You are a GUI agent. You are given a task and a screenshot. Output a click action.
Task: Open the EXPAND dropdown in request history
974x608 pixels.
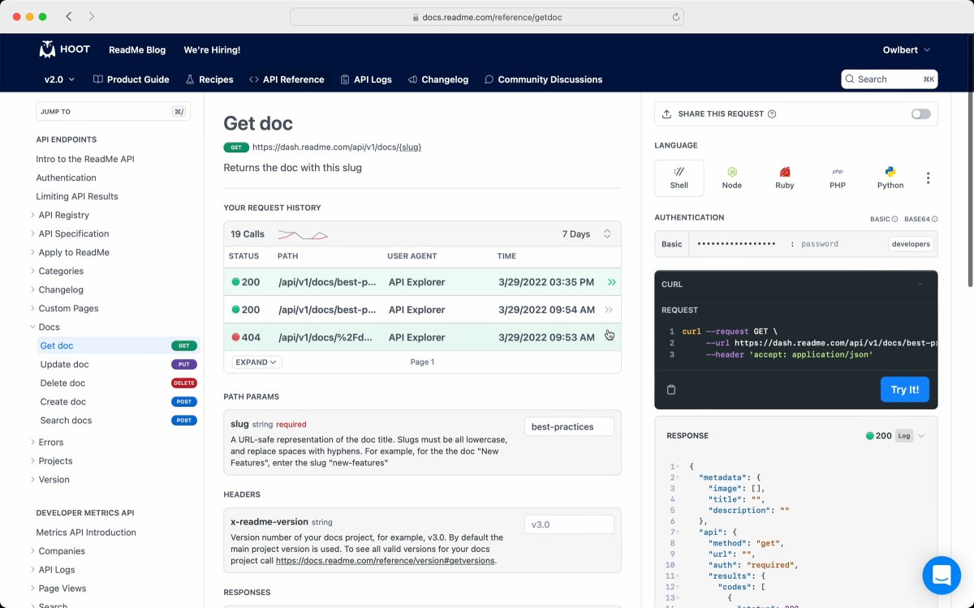click(256, 362)
